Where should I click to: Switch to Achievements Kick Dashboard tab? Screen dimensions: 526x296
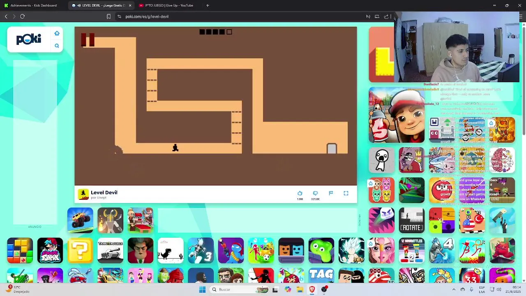pos(33,5)
